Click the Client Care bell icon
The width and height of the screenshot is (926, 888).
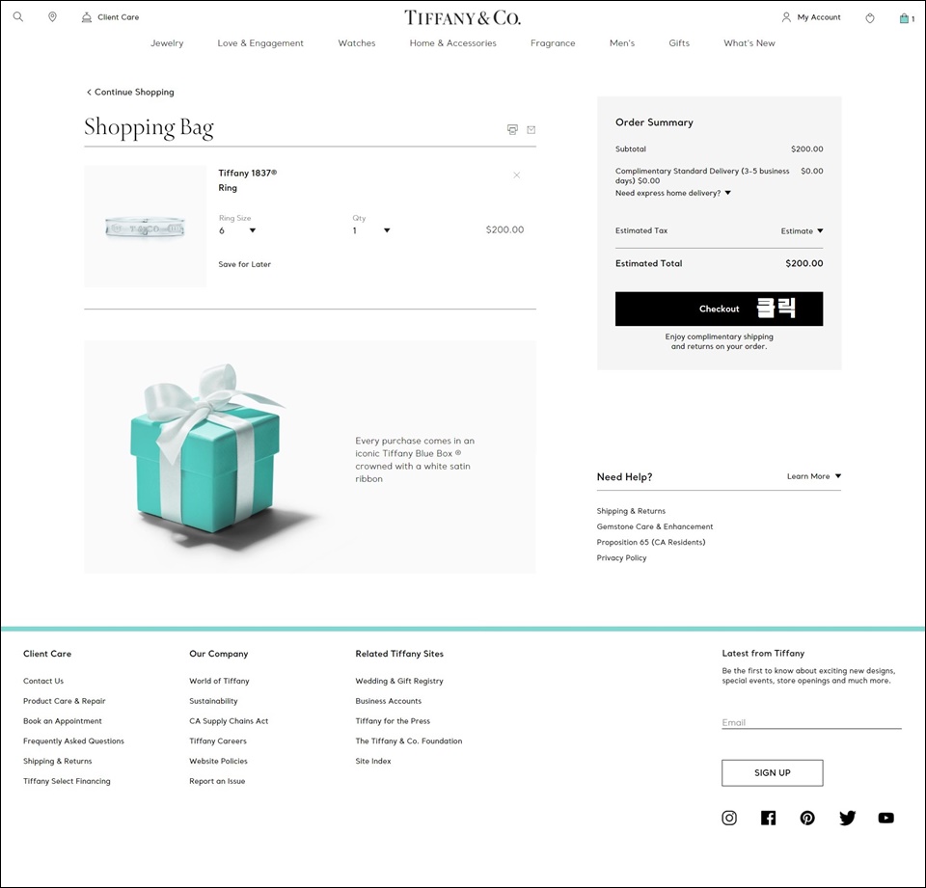86,17
